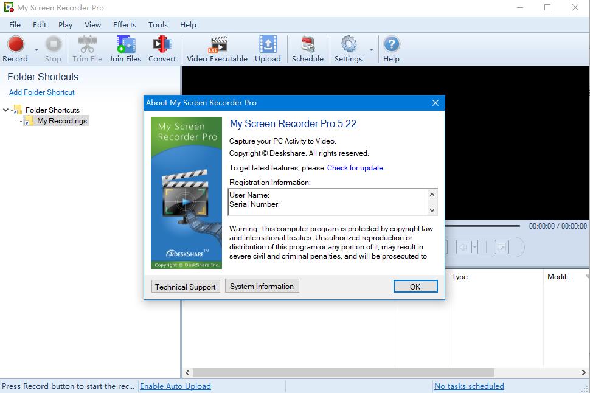Sort file list by Type column

point(495,277)
